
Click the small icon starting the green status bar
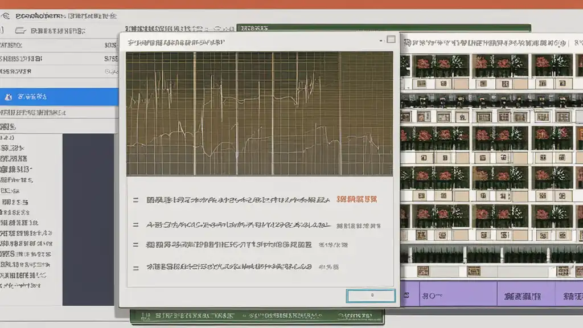146,316
